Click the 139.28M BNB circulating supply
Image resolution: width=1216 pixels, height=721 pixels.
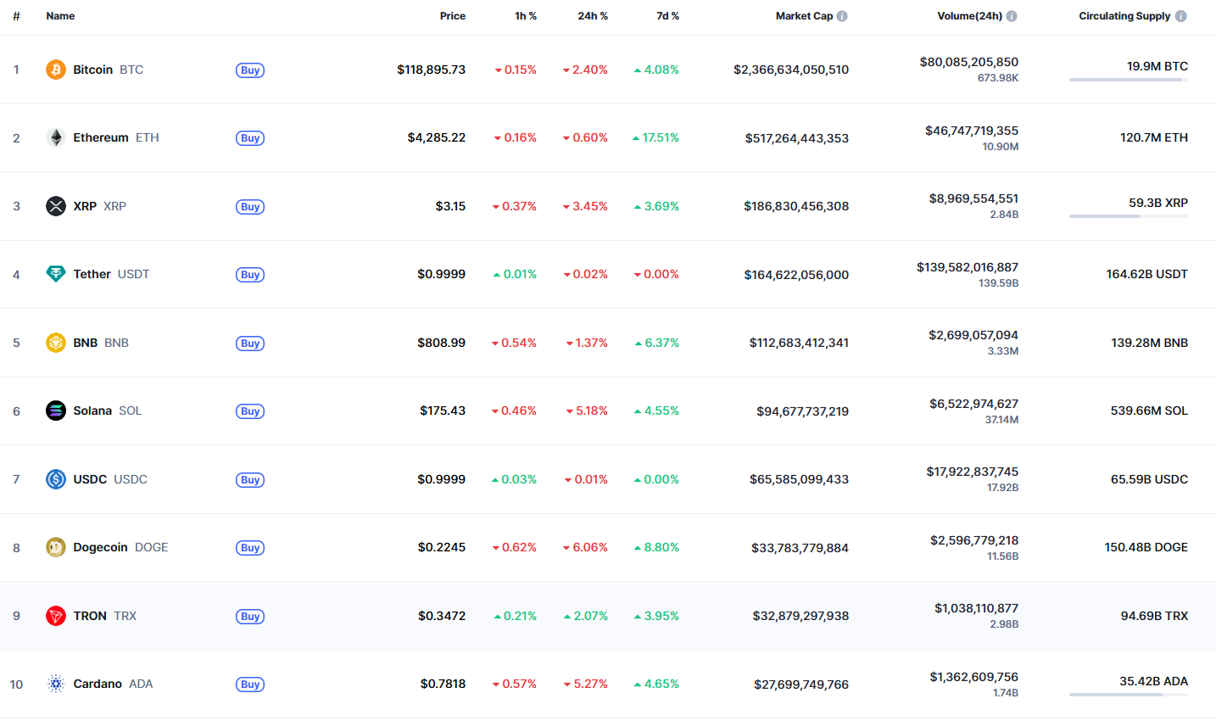click(x=1150, y=343)
